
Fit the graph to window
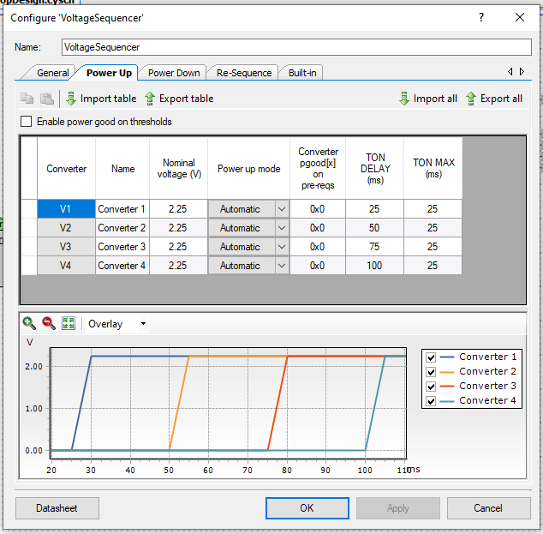[69, 323]
